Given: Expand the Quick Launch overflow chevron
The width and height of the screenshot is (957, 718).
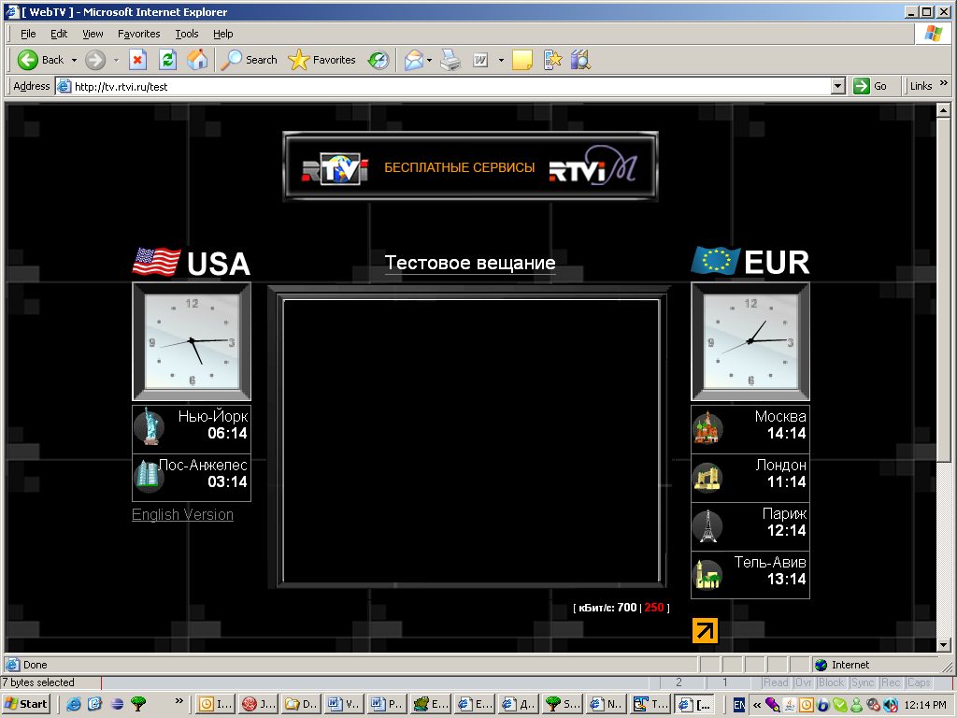Looking at the screenshot, I should (x=179, y=700).
